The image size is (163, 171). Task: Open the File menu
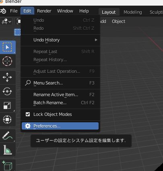point(14,11)
